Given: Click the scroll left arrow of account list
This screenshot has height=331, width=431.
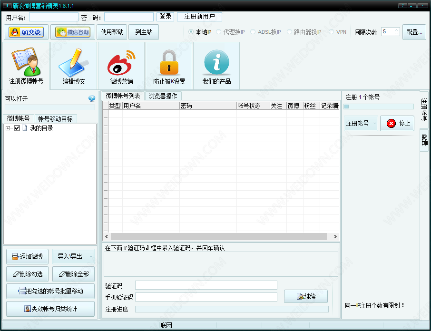Looking at the screenshot, I should click(107, 236).
